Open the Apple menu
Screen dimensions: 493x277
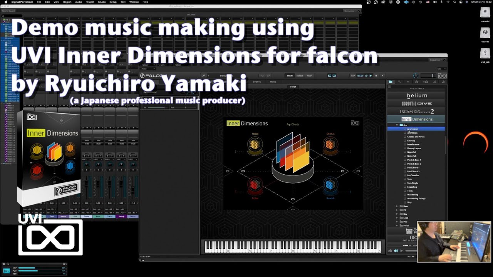click(6, 2)
